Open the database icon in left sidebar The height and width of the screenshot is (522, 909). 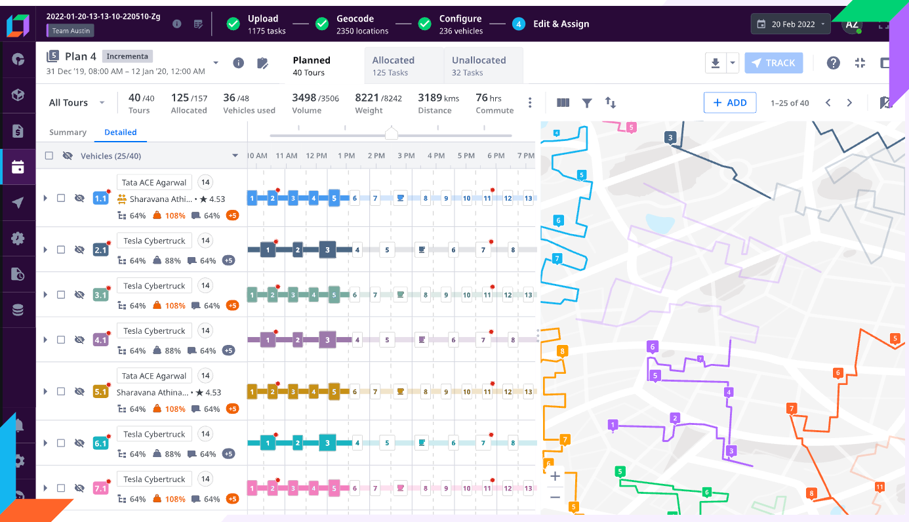click(x=18, y=310)
